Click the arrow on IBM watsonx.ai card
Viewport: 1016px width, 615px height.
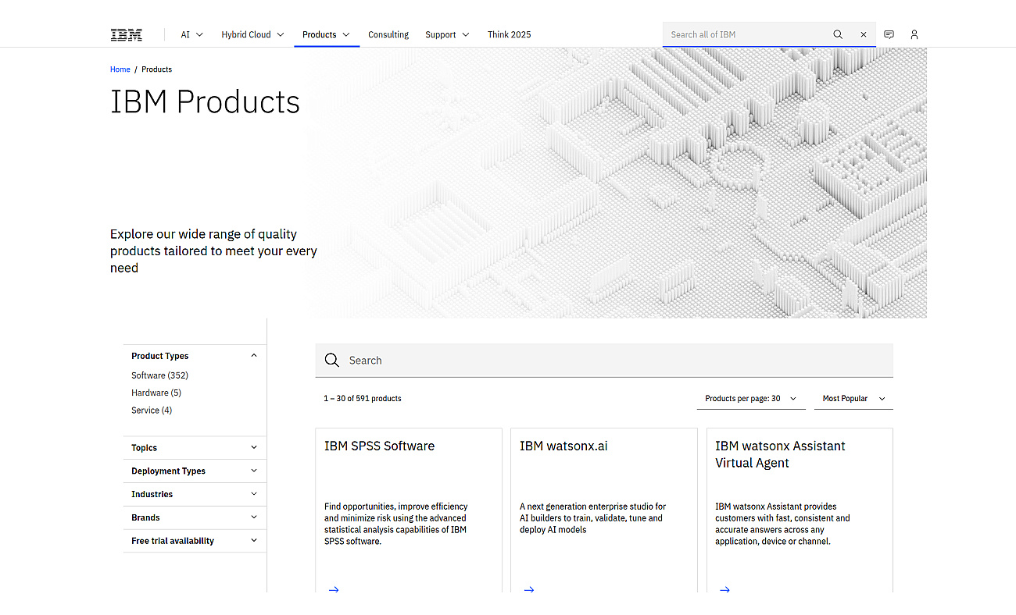point(529,589)
